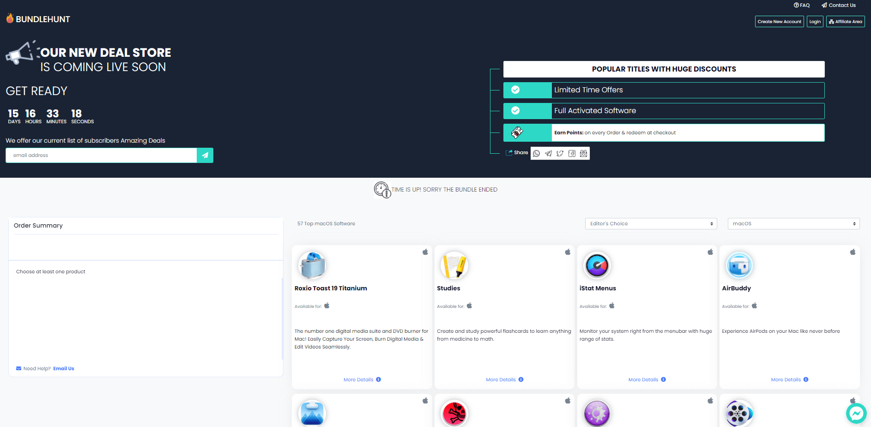Share the bundle via Telegram

coord(548,153)
